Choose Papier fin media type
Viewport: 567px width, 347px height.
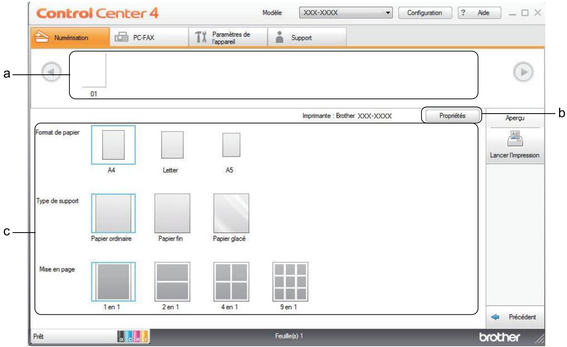tap(172, 213)
